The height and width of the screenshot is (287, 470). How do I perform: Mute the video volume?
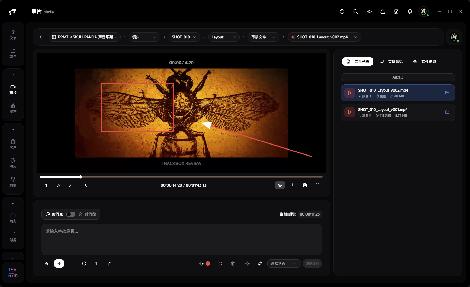pos(87,185)
